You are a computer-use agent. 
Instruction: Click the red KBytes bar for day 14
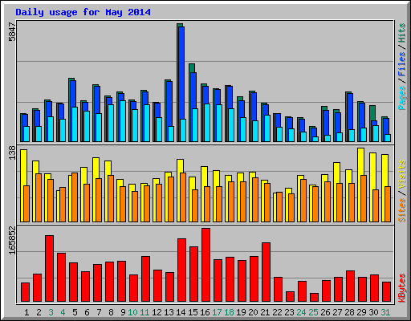click(181, 270)
